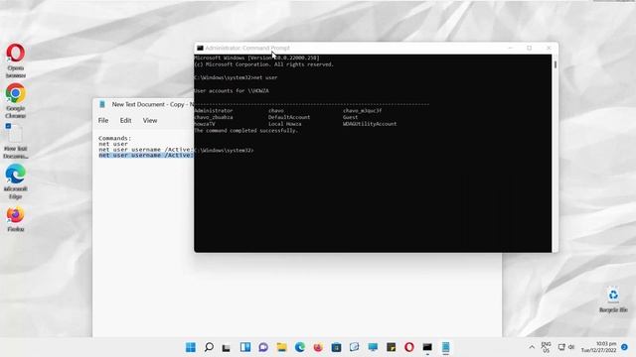Click the Notepad title 'New Text Document - Copy'

click(x=148, y=104)
